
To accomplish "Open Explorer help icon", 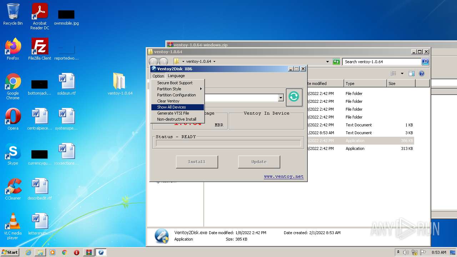I will [x=422, y=74].
